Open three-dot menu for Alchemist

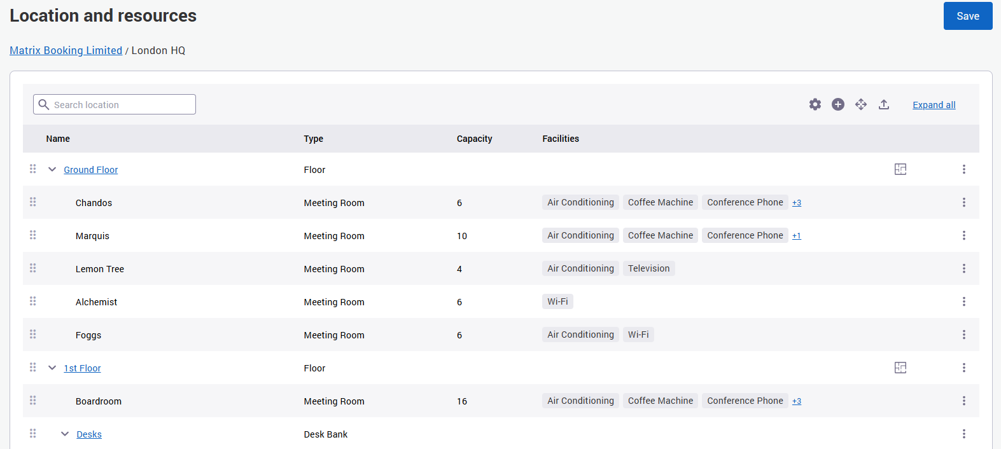pyautogui.click(x=964, y=301)
